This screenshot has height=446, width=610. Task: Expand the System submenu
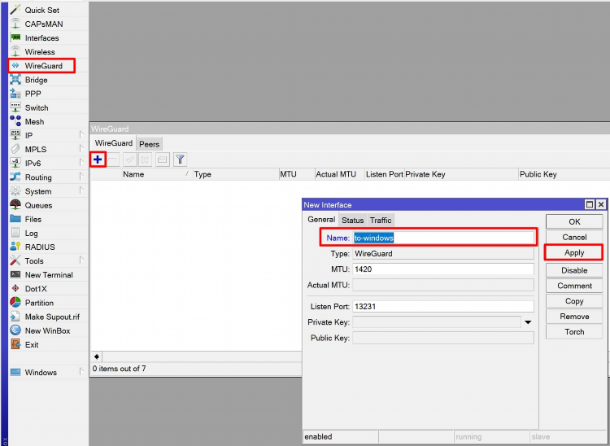pyautogui.click(x=81, y=190)
